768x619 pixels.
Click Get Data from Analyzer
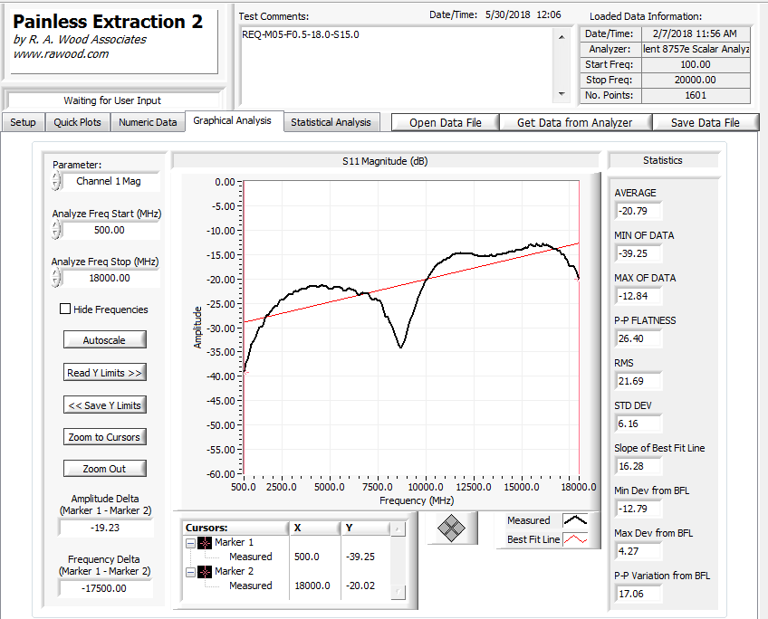(575, 122)
